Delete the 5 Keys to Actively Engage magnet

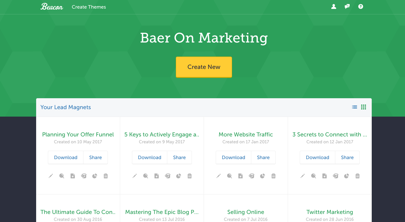(x=190, y=176)
